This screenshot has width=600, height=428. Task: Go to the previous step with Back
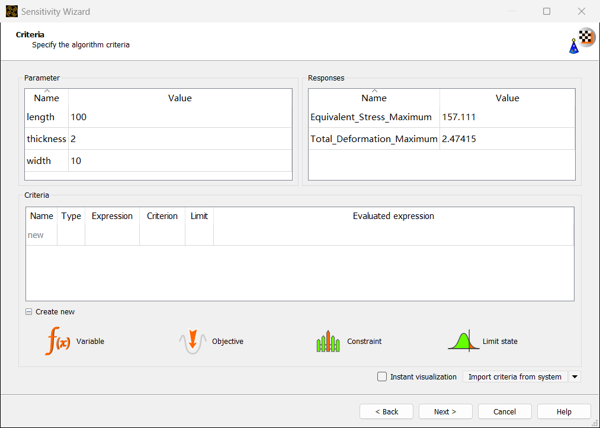[387, 411]
